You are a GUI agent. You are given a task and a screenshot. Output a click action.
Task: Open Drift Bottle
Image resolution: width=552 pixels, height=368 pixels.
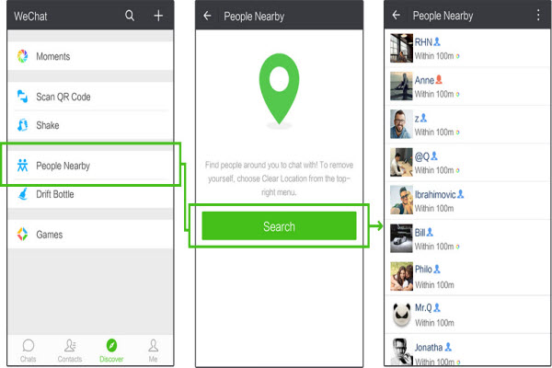point(90,194)
